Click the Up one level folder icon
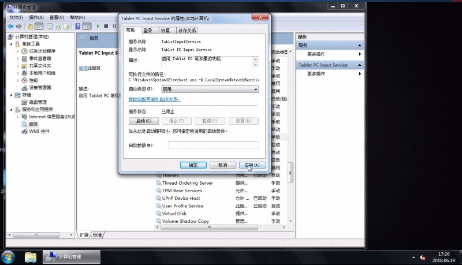462x265 pixels. click(30, 27)
